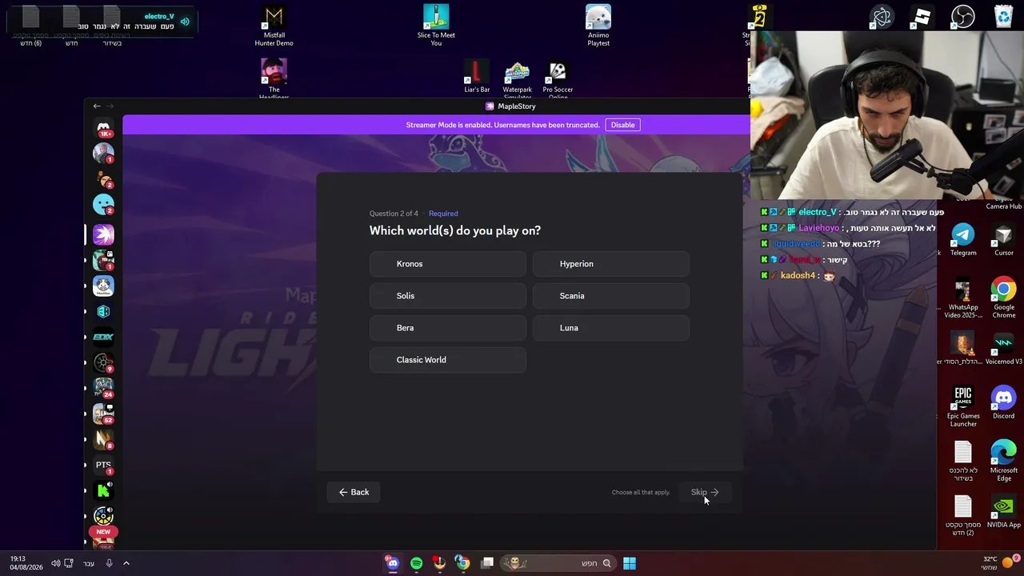The image size is (1024, 576).
Task: Open Google Chrome desktop shortcut
Action: (x=1004, y=298)
